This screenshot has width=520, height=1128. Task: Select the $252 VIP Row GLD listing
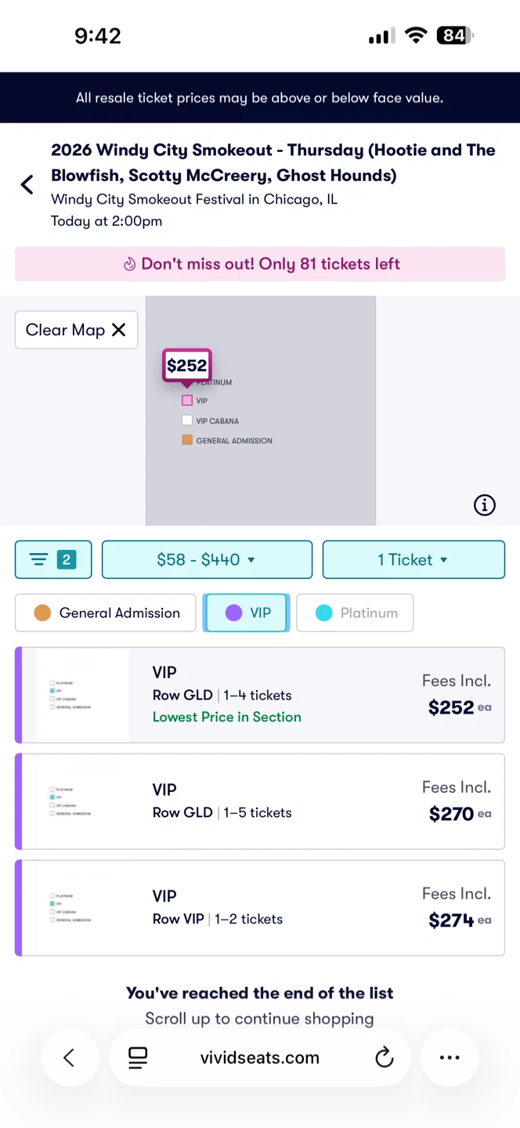coord(260,695)
